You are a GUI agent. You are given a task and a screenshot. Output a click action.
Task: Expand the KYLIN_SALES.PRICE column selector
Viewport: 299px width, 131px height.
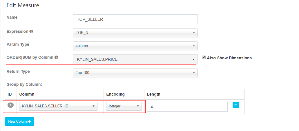click(x=135, y=59)
